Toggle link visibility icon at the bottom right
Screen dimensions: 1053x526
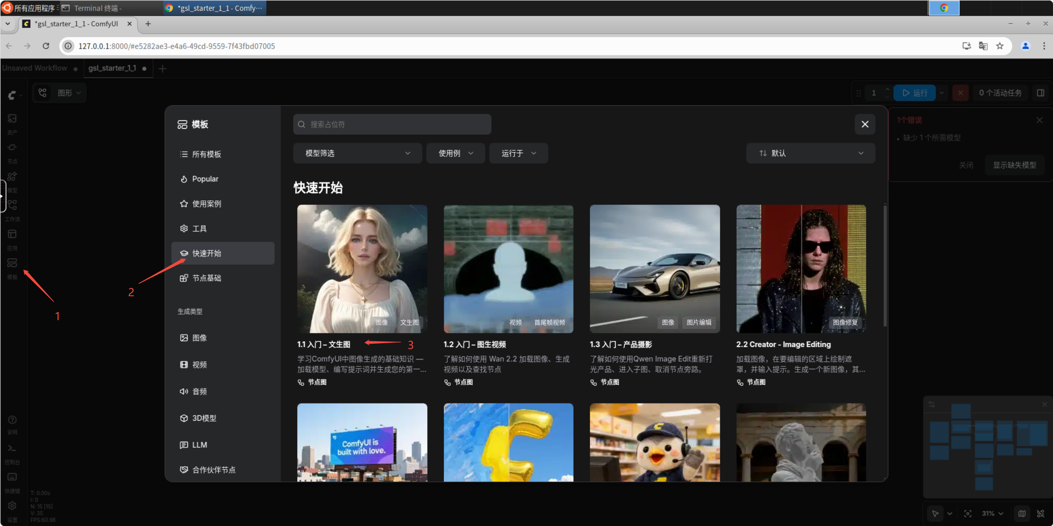(1041, 514)
